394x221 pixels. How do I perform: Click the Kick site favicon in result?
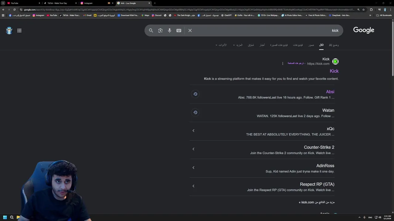(336, 61)
